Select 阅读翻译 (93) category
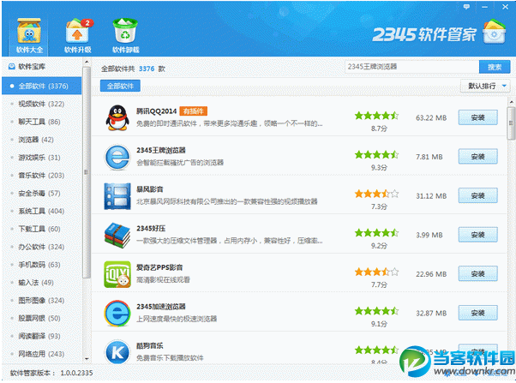The height and width of the screenshot is (383, 516). 41,336
